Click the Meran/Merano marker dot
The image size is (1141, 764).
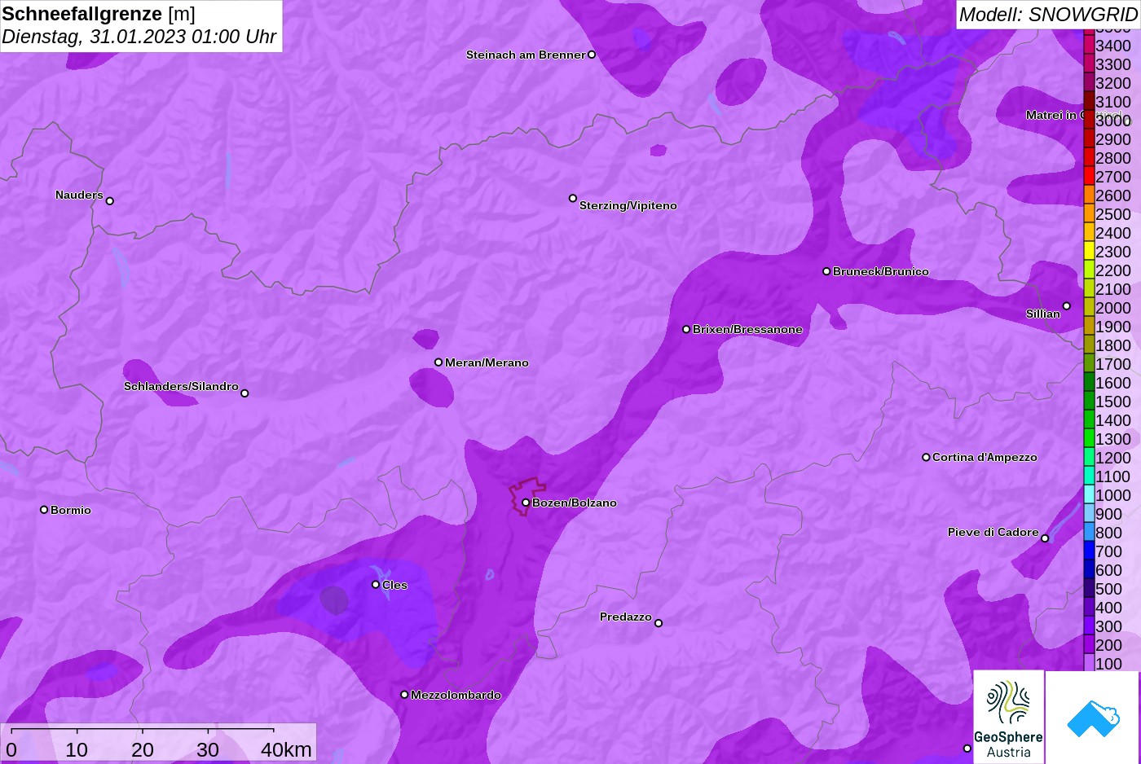pos(438,362)
